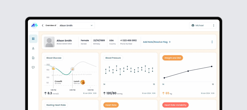Viewport: 247px width, 110px height.
Task: Click the Overview of label
Action: [51, 25]
